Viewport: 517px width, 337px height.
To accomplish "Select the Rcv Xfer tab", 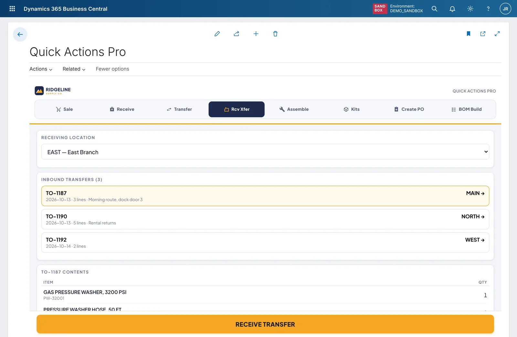I will tap(237, 109).
